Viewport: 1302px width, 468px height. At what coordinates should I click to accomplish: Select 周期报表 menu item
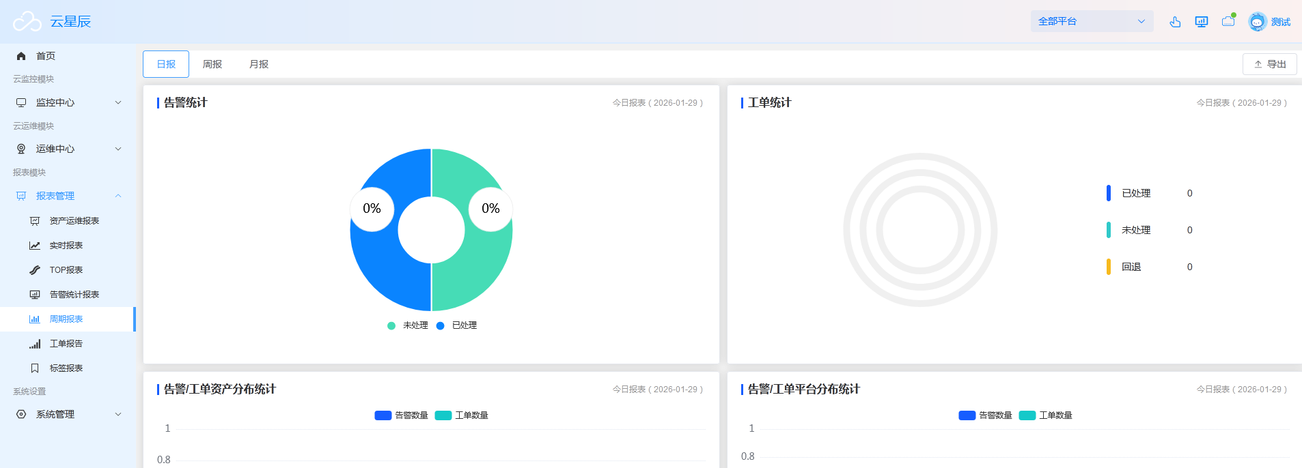point(68,319)
